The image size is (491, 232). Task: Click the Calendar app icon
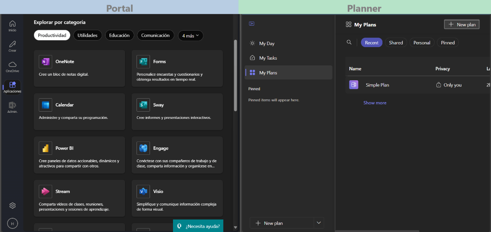coord(45,105)
